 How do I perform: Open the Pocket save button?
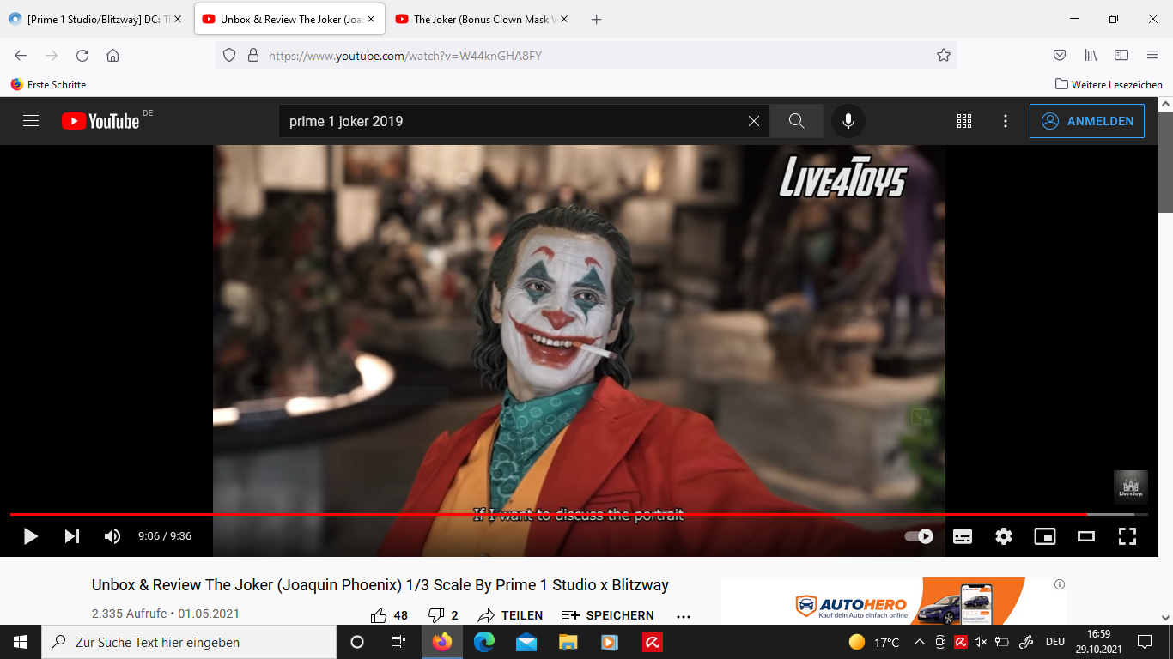tap(1060, 56)
